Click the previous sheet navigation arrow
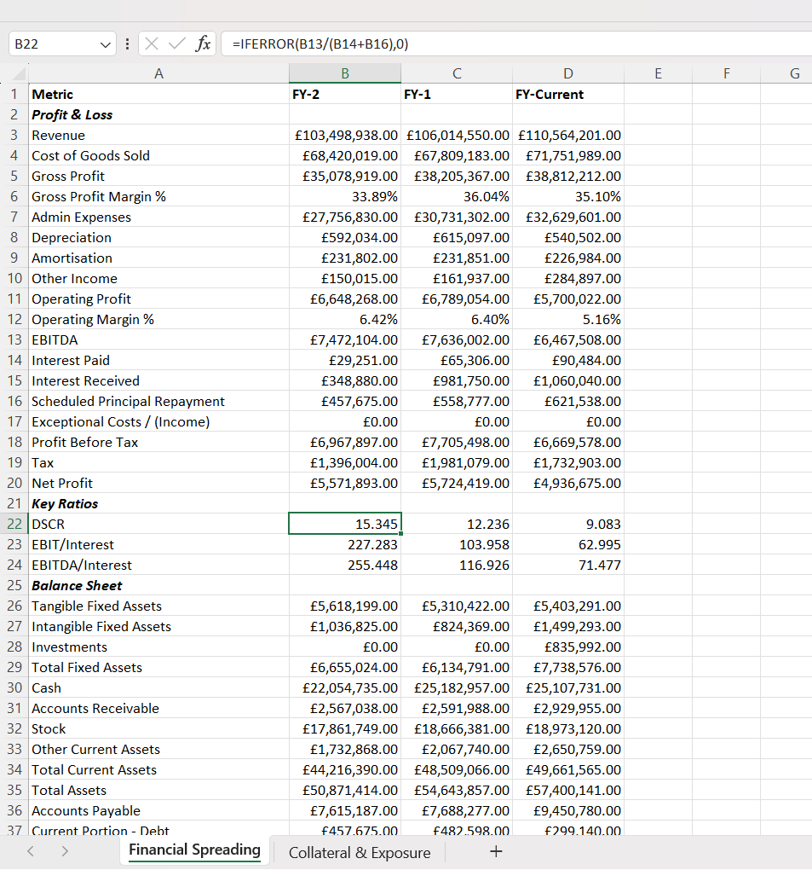This screenshot has width=812, height=870. [x=31, y=851]
